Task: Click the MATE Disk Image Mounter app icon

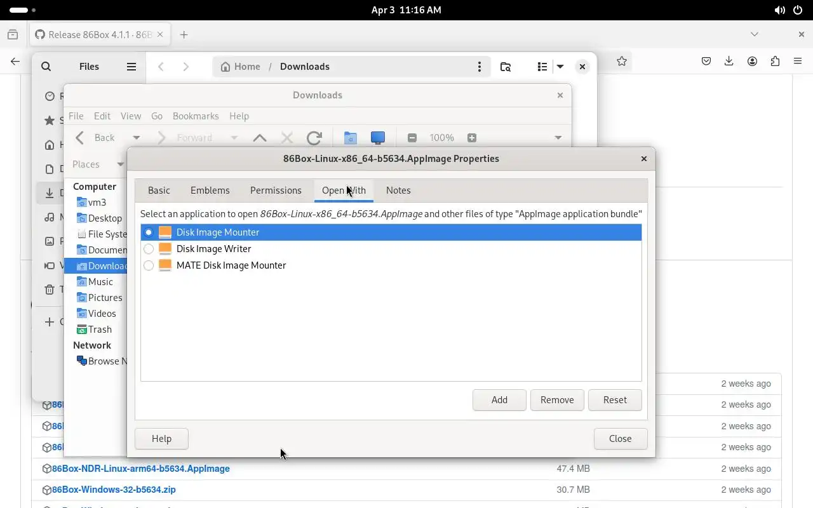Action: click(165, 265)
